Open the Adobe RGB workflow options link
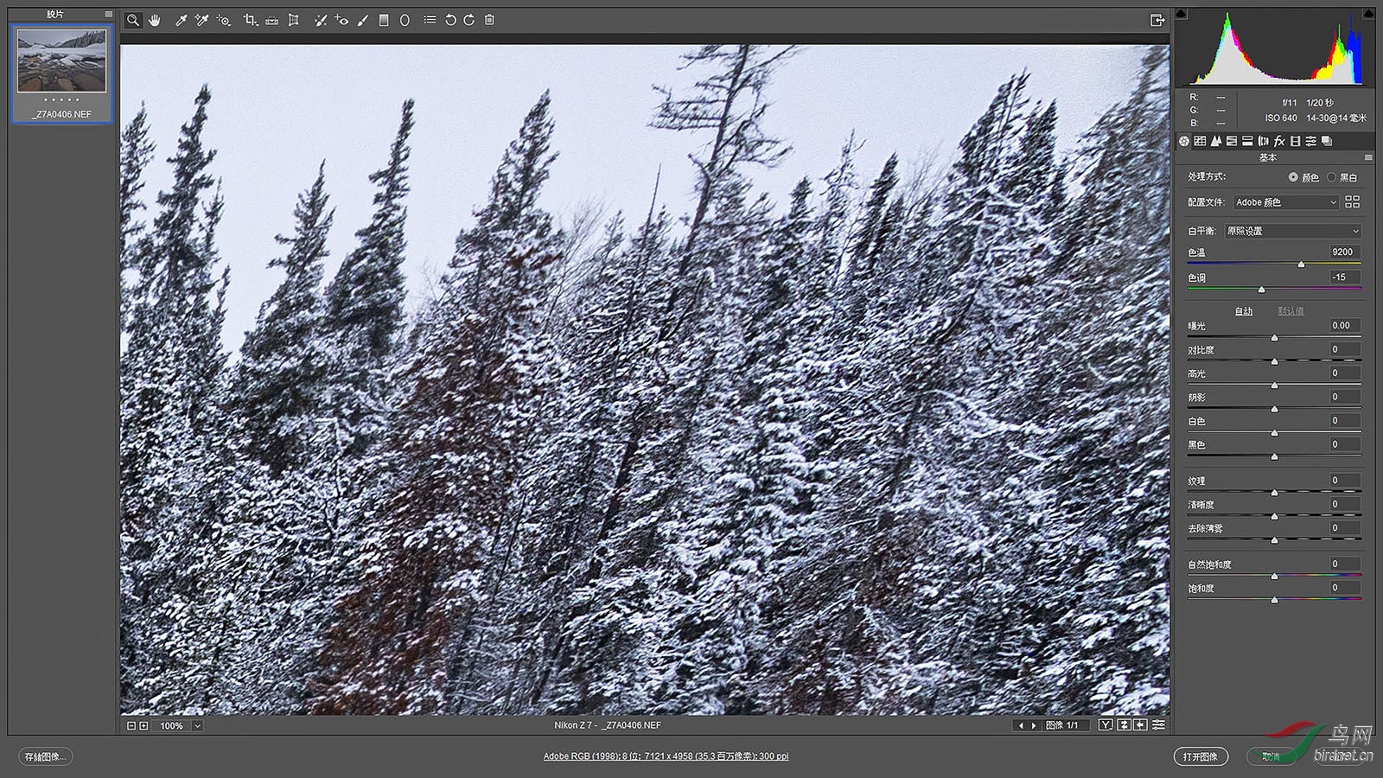 point(666,756)
